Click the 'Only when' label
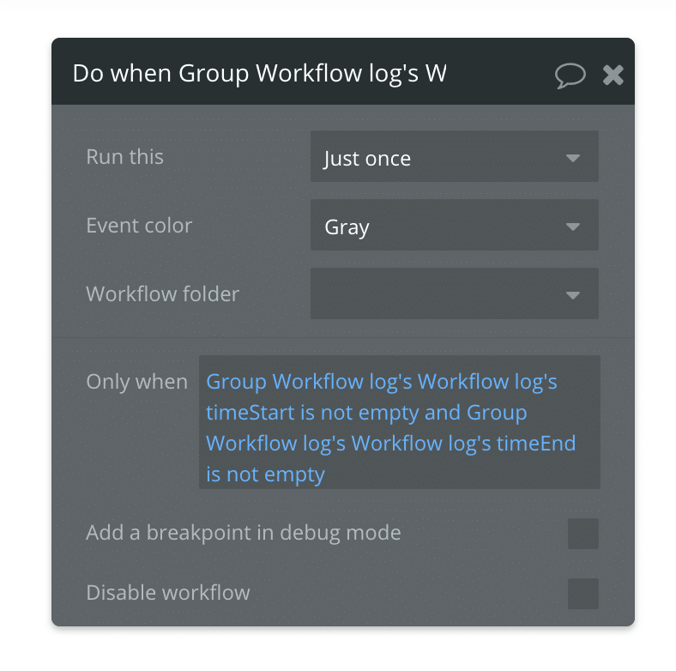Screen dimensions: 676x671 136,382
